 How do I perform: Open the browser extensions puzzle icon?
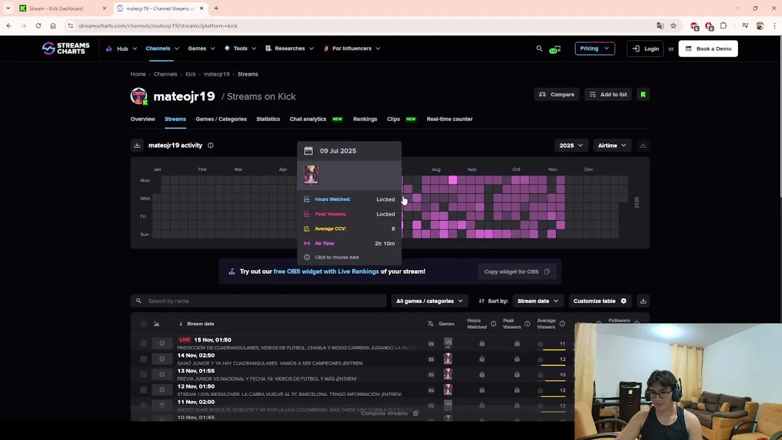coord(723,26)
